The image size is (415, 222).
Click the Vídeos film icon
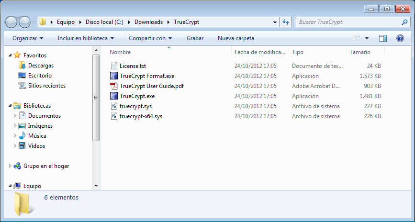pos(22,145)
